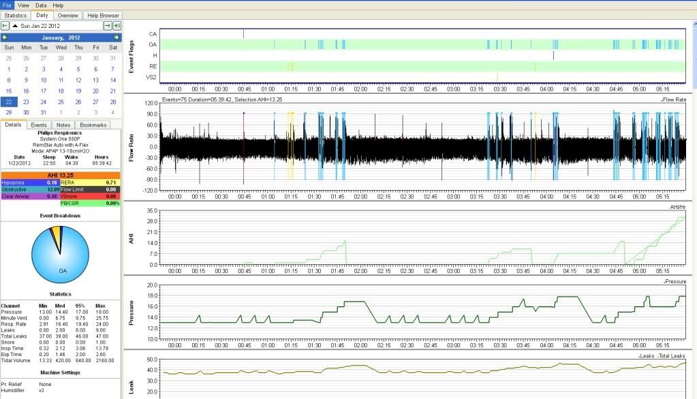Open the Events tab
Viewport: 697px width, 399px height.
pyautogui.click(x=39, y=125)
